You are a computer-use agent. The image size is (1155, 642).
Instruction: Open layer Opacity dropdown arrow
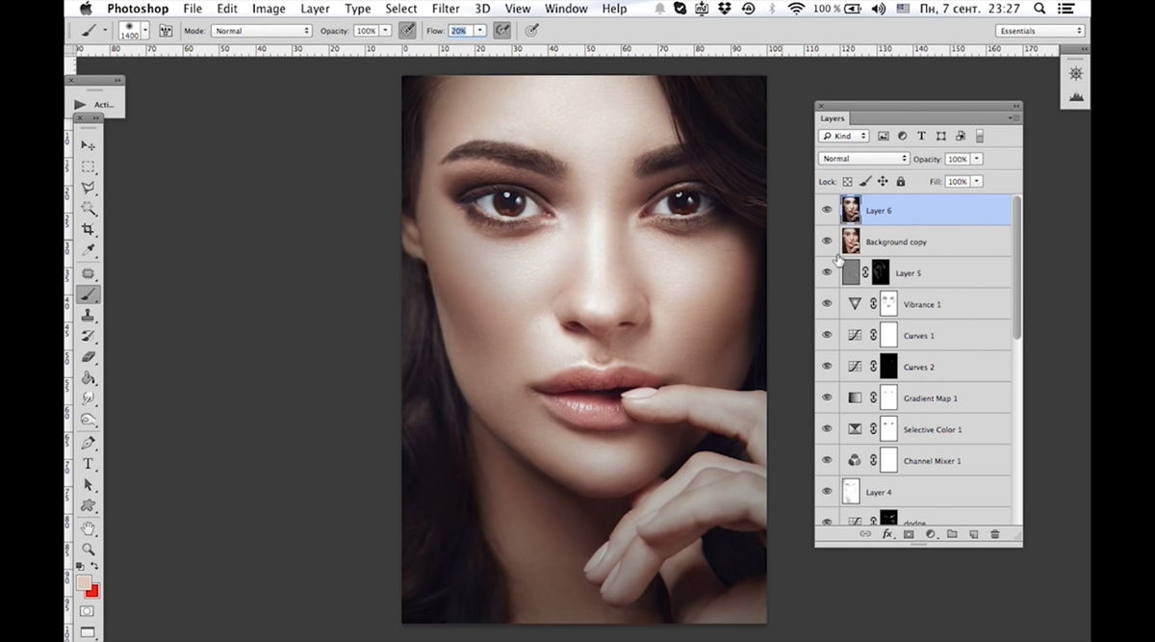[977, 159]
